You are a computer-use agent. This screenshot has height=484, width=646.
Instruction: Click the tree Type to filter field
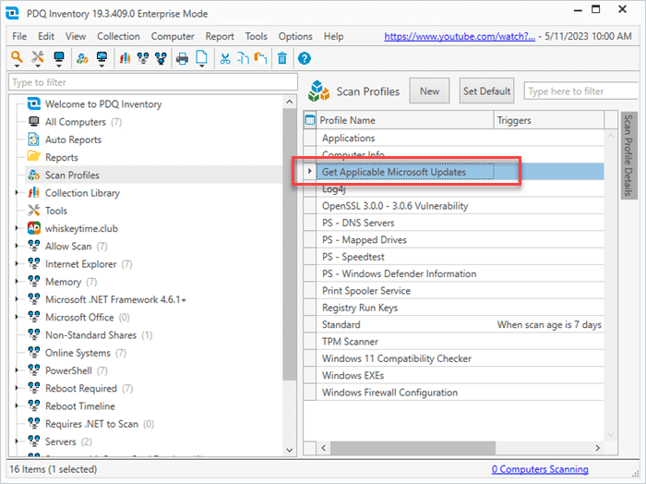click(x=153, y=82)
